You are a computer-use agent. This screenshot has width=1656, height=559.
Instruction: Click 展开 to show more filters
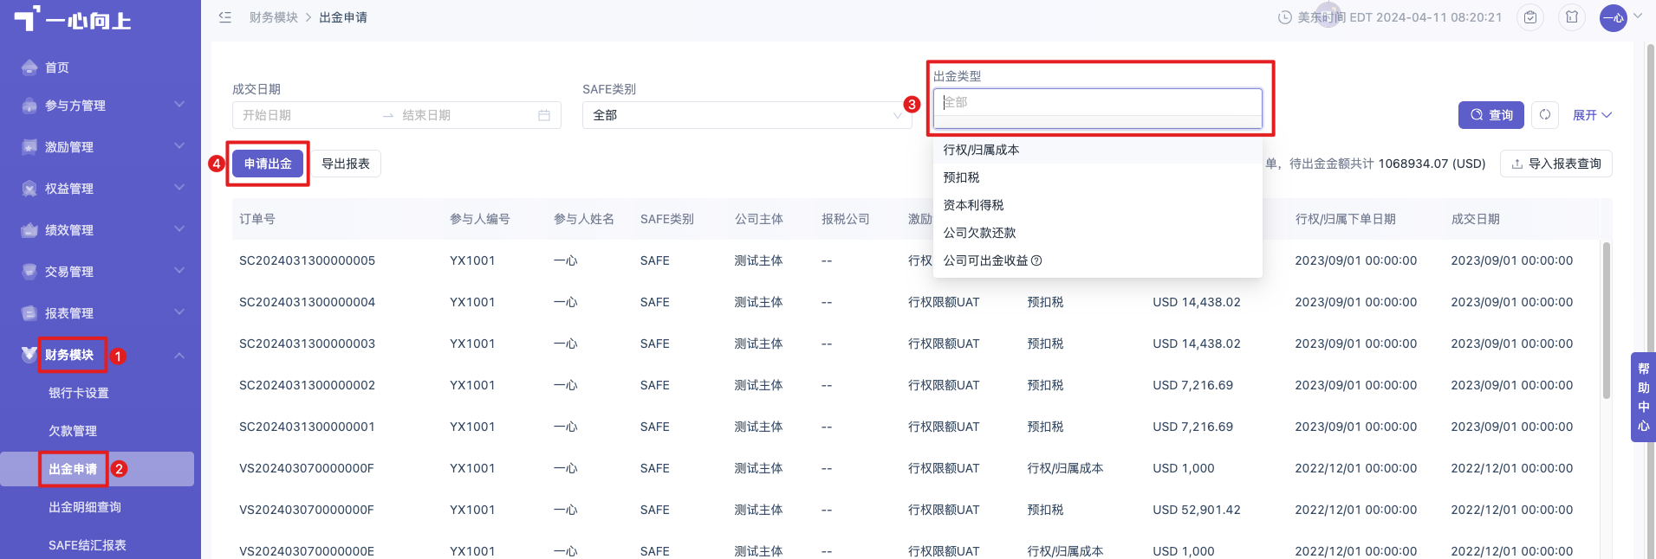[x=1592, y=115]
